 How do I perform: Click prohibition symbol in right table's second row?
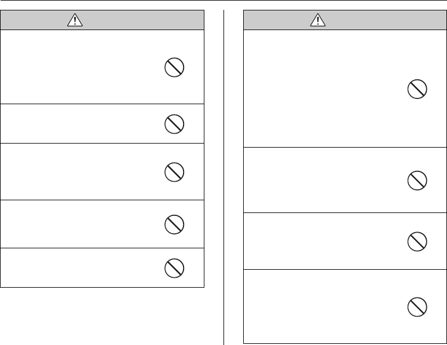click(417, 181)
